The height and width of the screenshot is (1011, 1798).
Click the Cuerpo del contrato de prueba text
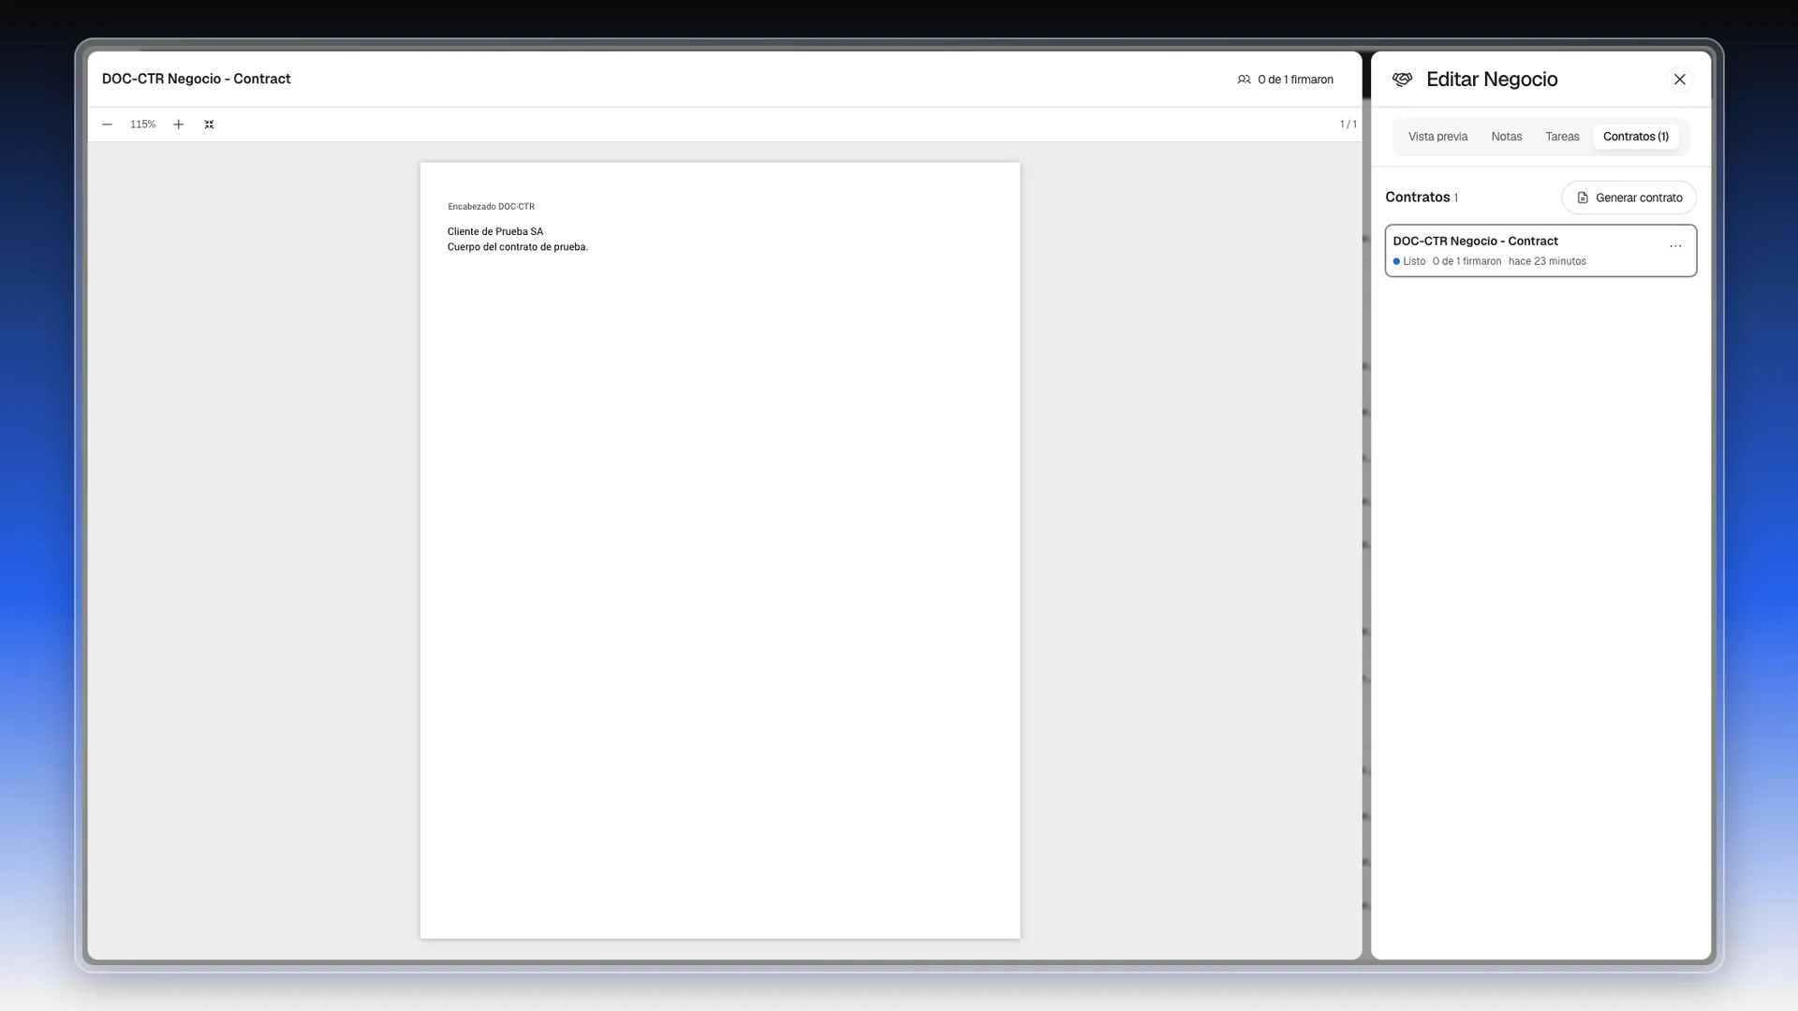click(x=517, y=247)
